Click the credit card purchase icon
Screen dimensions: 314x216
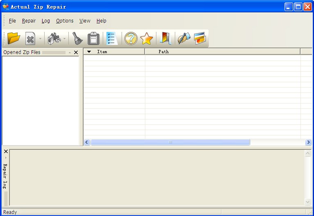[x=200, y=38]
